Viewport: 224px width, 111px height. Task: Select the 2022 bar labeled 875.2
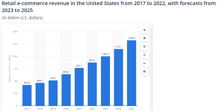tap(92, 84)
